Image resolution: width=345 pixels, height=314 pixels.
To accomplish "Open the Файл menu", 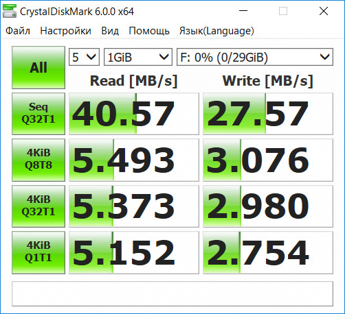I will [x=18, y=31].
